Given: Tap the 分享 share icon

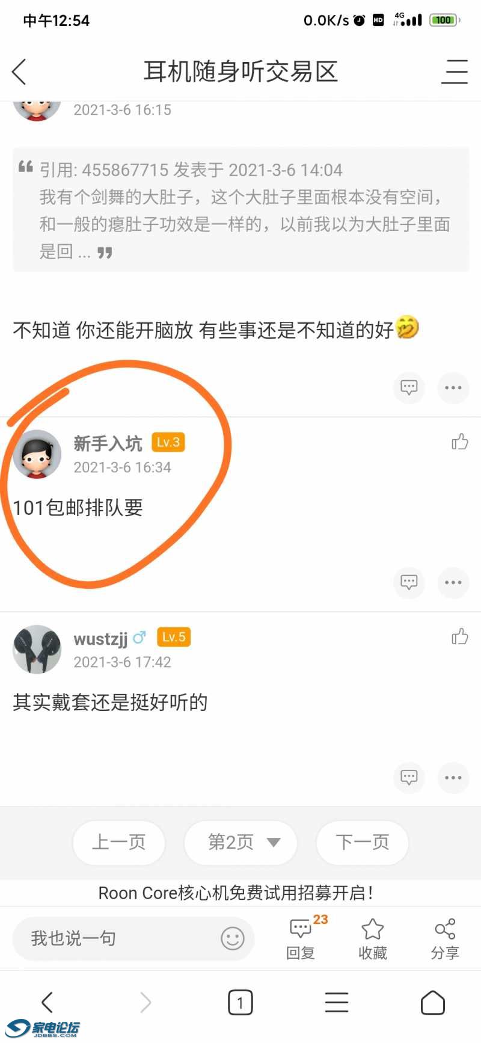Looking at the screenshot, I should (x=445, y=930).
